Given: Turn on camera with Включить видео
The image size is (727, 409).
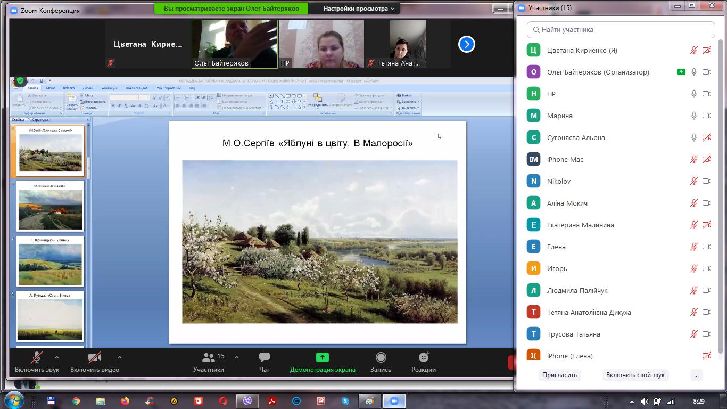Looking at the screenshot, I should pyautogui.click(x=94, y=358).
